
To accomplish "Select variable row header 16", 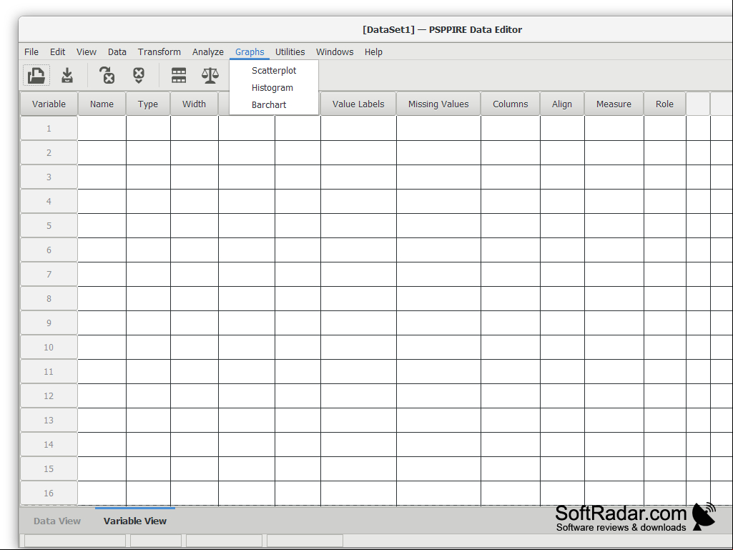I will pyautogui.click(x=49, y=493).
